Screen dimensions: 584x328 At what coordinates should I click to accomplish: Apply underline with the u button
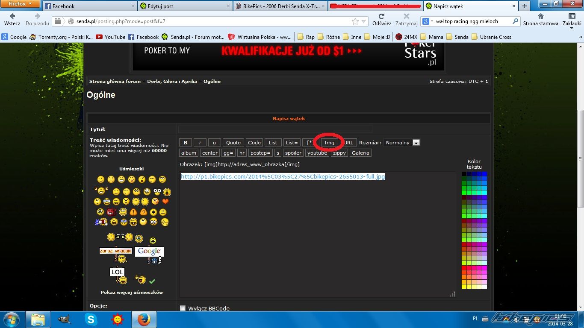tap(214, 143)
